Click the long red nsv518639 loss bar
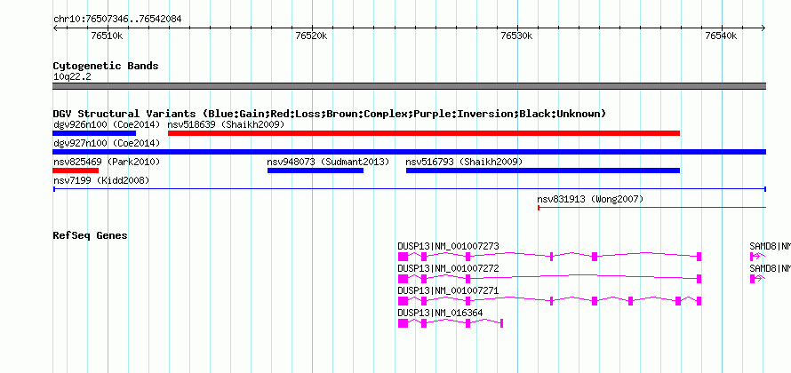This screenshot has height=373, width=791. coord(424,133)
